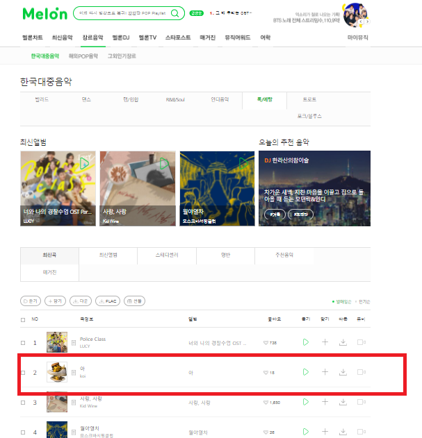Open music video icon for row 1
This screenshot has height=438, width=422.
pyautogui.click(x=362, y=342)
